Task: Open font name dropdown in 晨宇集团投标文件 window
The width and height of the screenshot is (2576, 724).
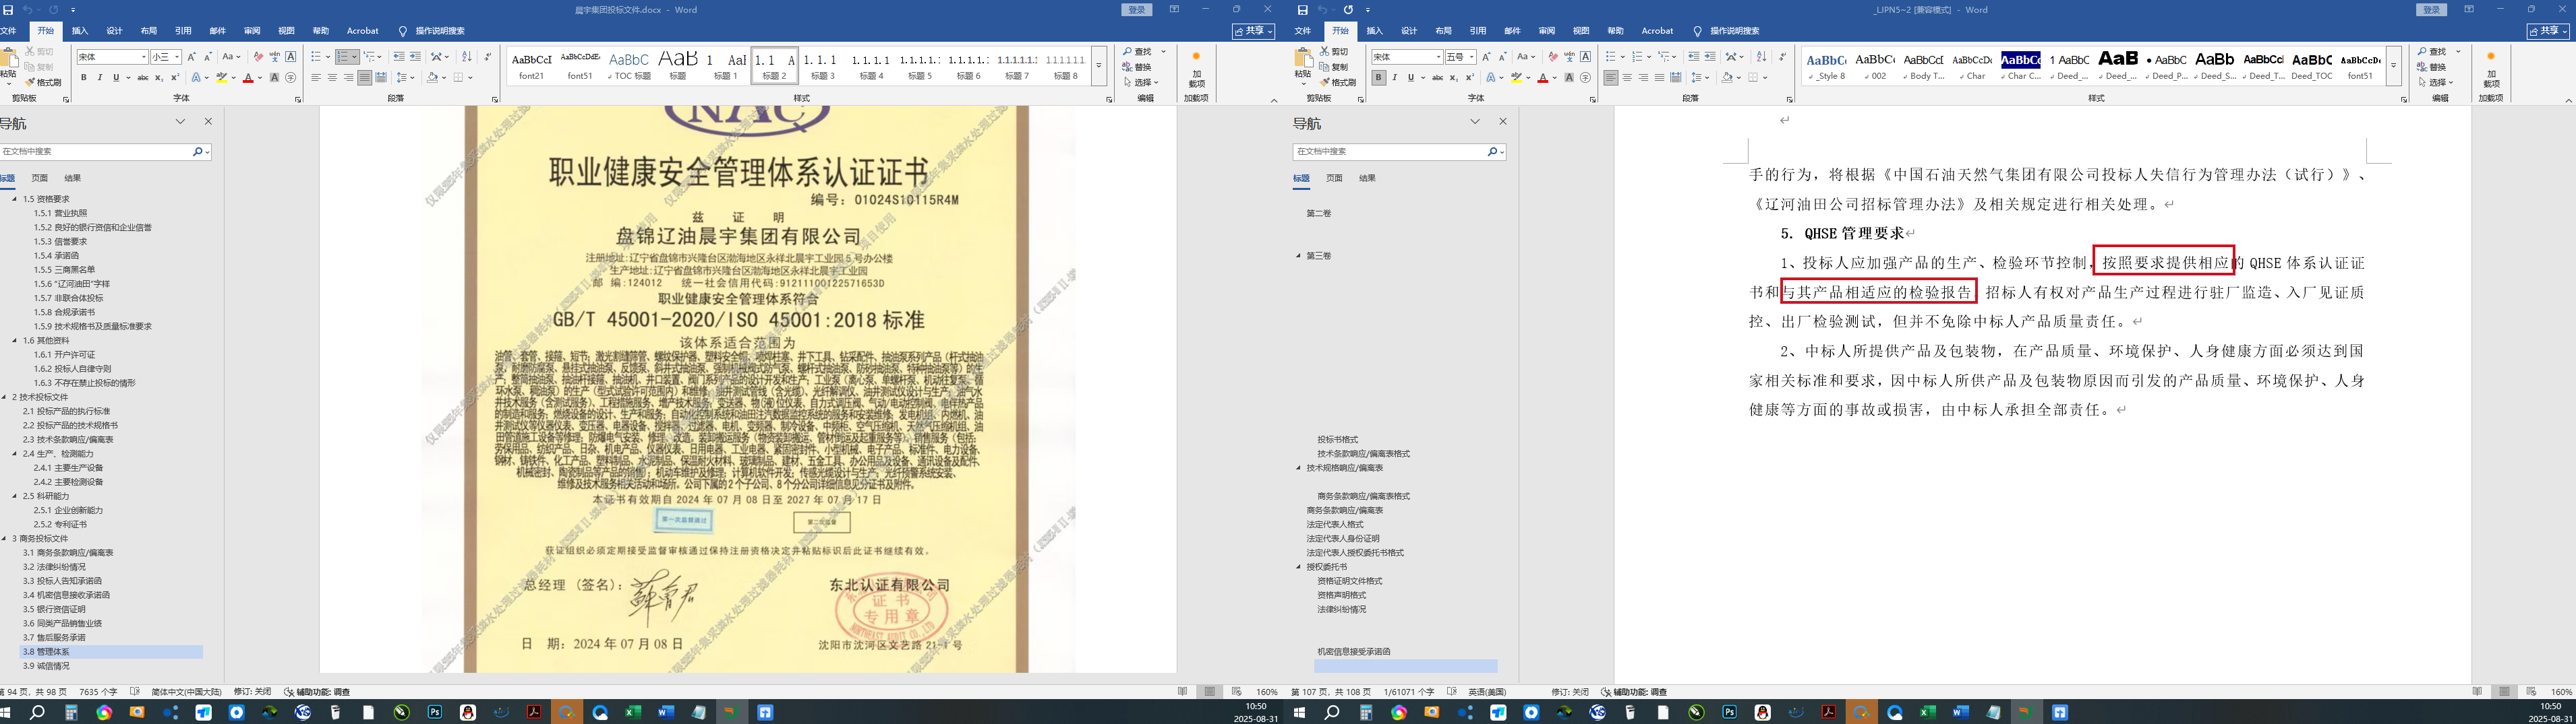Action: (x=144, y=57)
